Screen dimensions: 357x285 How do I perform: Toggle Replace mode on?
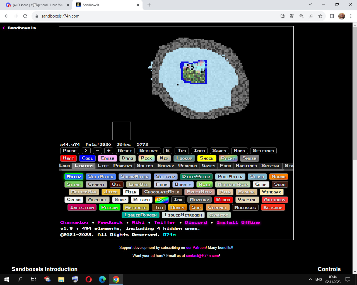[x=149, y=151]
